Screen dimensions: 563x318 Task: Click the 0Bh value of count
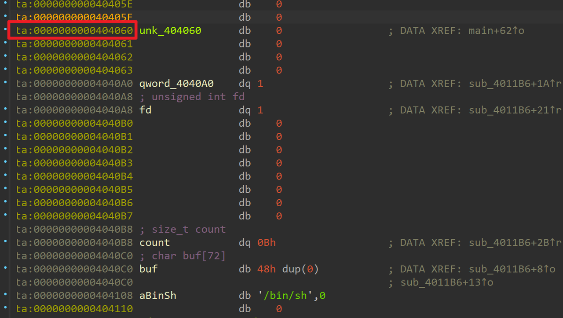tap(267, 243)
